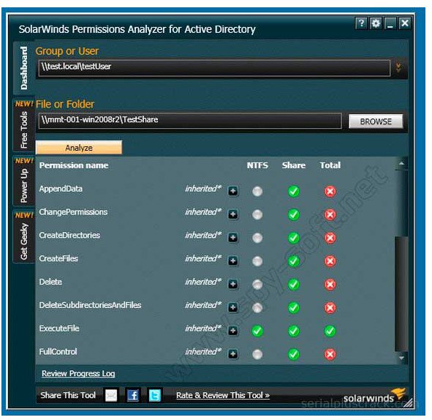Image resolution: width=432 pixels, height=420 pixels.
Task: Click the permissions list scrollbar thumb
Action: (401, 293)
